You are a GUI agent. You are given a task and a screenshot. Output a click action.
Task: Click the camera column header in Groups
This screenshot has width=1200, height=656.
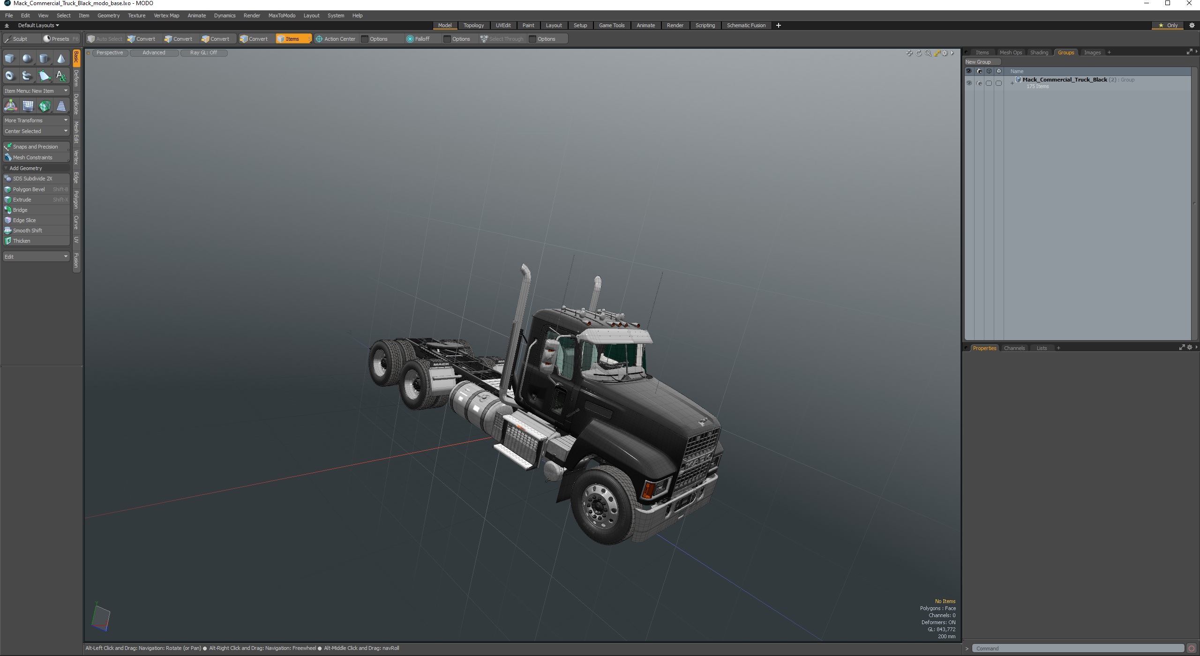point(979,71)
